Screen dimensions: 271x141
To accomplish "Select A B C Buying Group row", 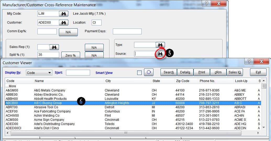I will (x=133, y=103).
